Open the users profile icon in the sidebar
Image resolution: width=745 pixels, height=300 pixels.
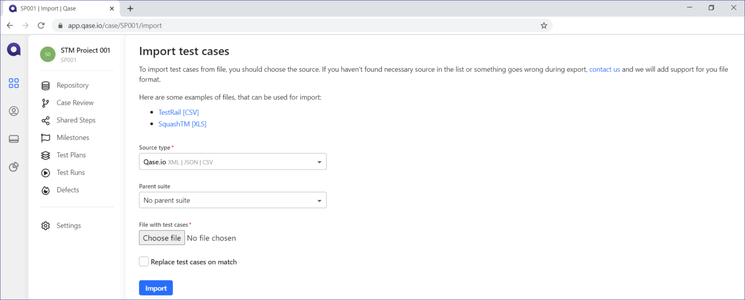click(x=14, y=111)
